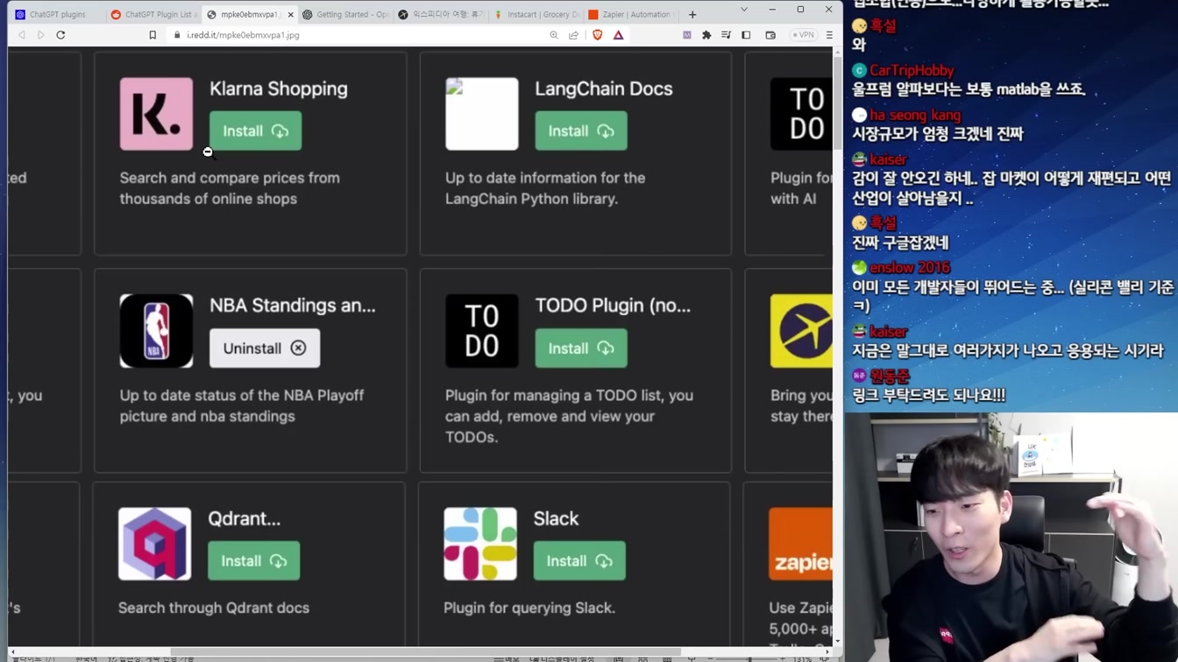Click the TODO Plugin logo beside its Install button

481,331
